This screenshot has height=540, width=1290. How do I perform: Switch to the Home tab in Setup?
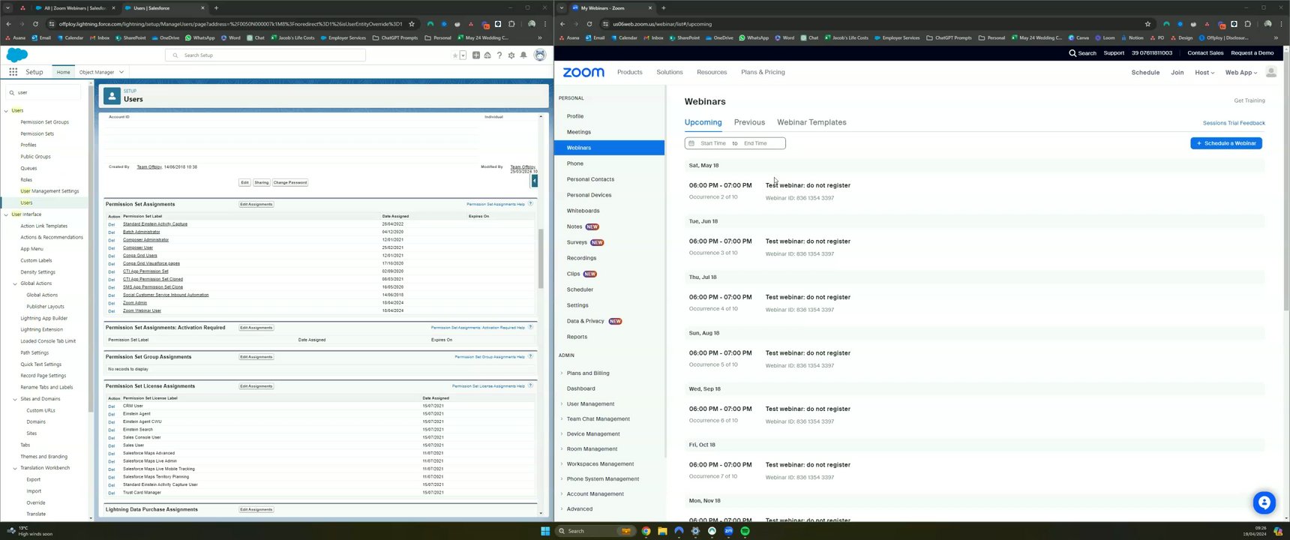pos(63,72)
